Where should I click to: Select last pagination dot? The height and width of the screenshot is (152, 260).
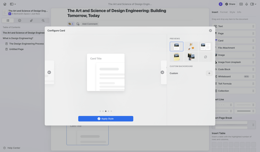(111, 111)
